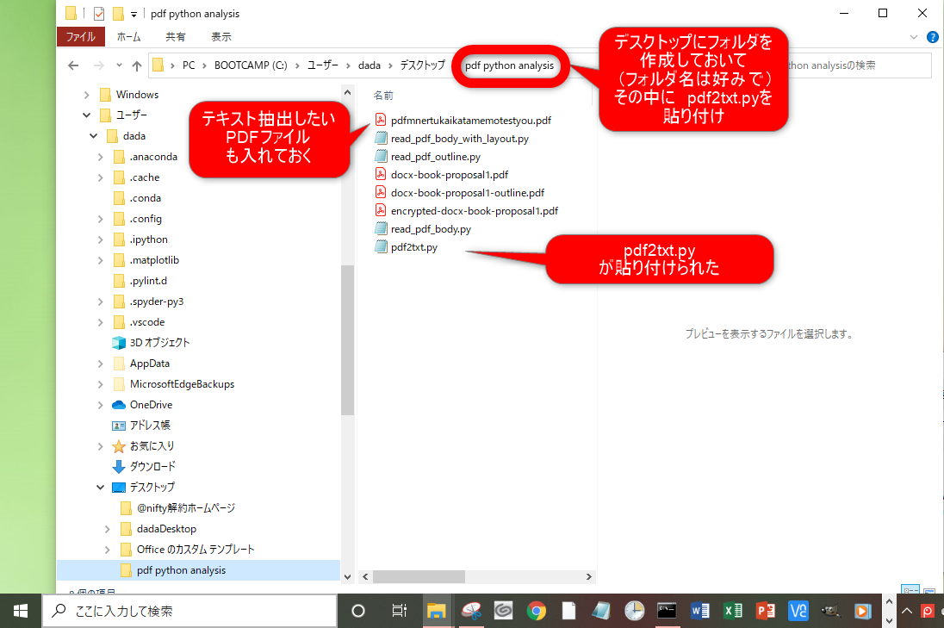Click dada in the address breadcrumb

pyautogui.click(x=369, y=65)
